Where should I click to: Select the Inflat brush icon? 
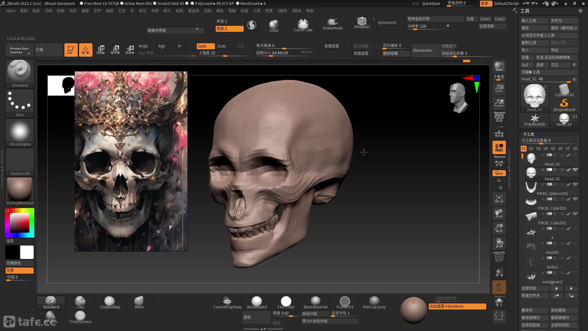(274, 26)
